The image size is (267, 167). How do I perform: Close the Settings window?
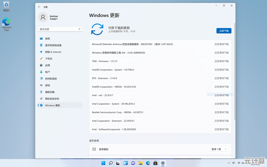coord(232,5)
